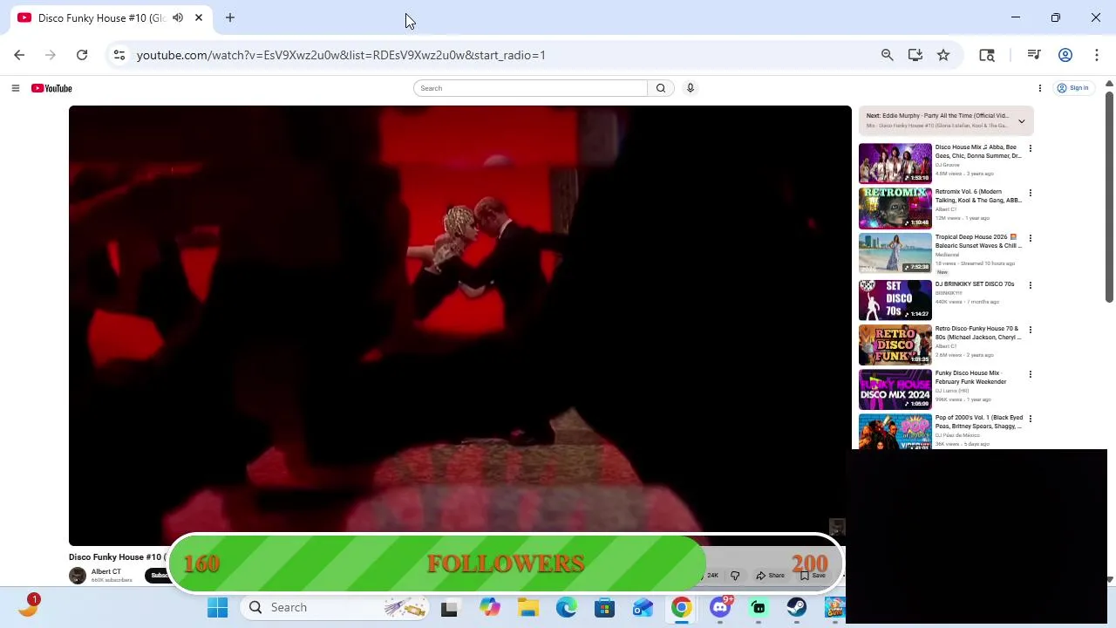Click the install/cast icon in the address bar
The width and height of the screenshot is (1116, 628).
(x=915, y=55)
